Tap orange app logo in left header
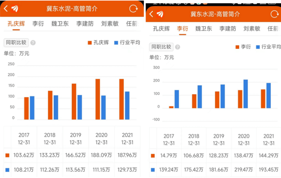The height and width of the screenshot is (178, 281). coord(15,9)
